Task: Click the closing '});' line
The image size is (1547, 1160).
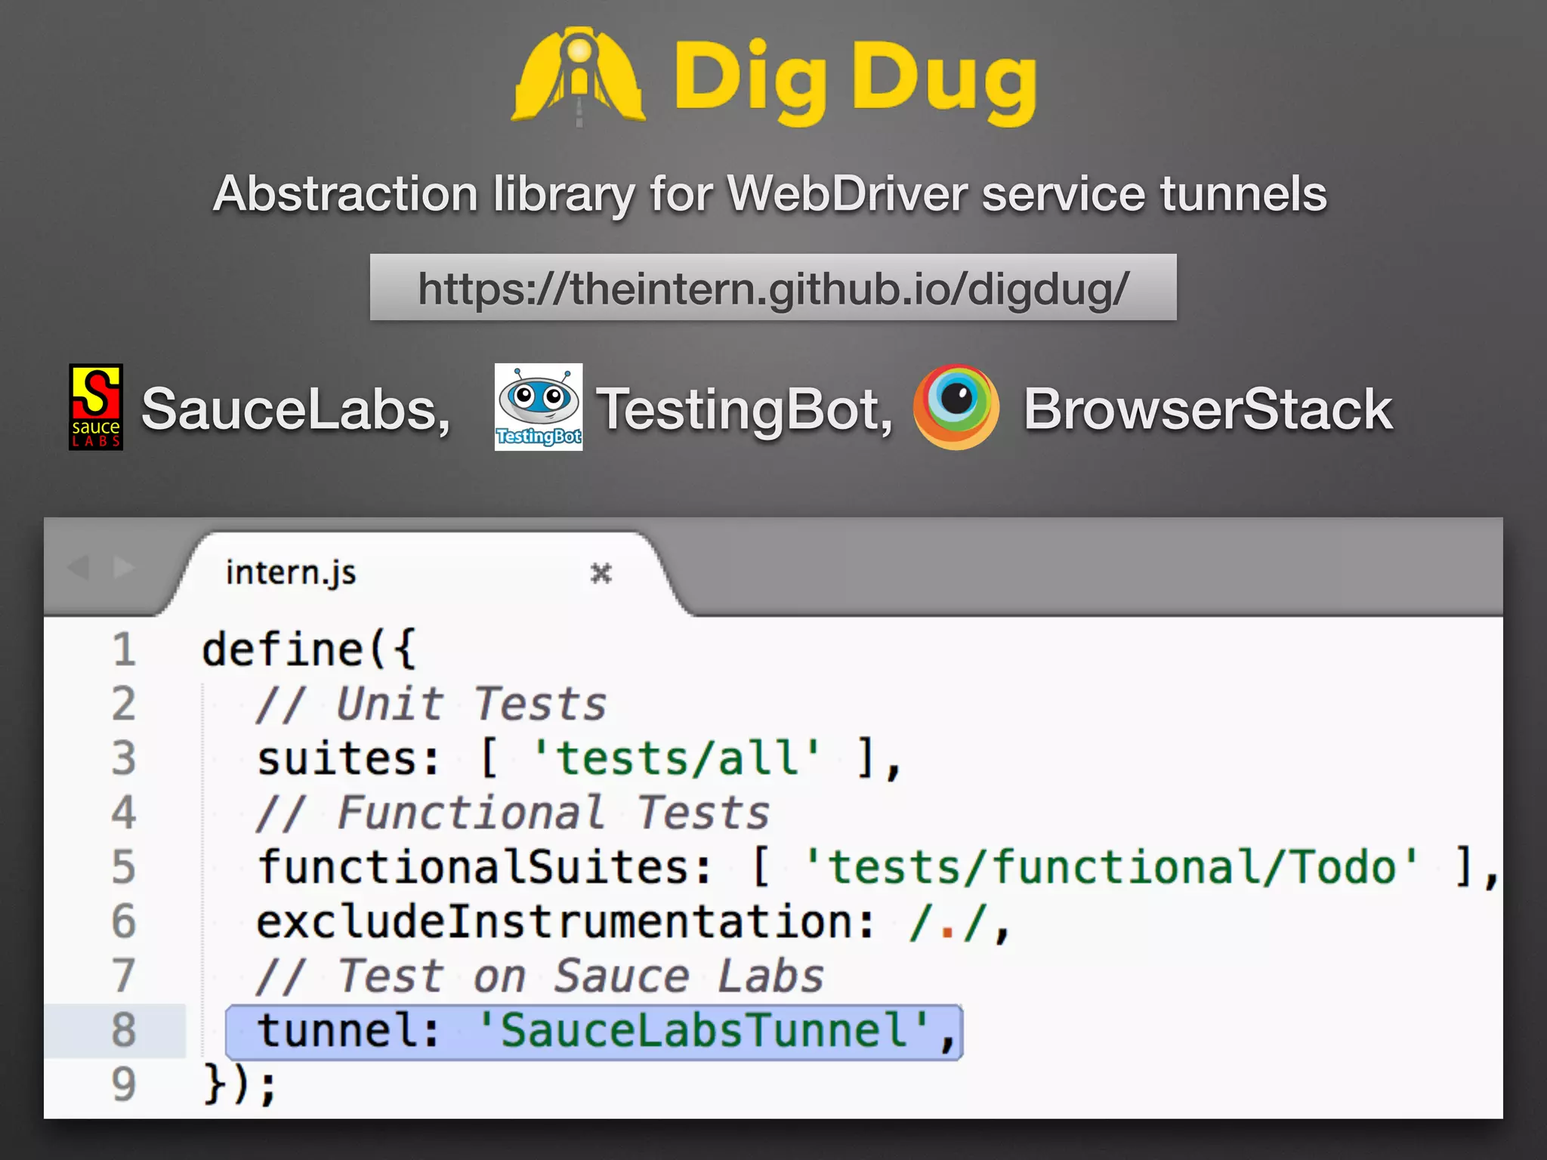Action: pyautogui.click(x=240, y=1085)
